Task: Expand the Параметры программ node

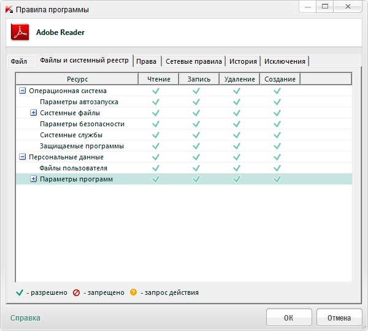Action: click(x=34, y=179)
